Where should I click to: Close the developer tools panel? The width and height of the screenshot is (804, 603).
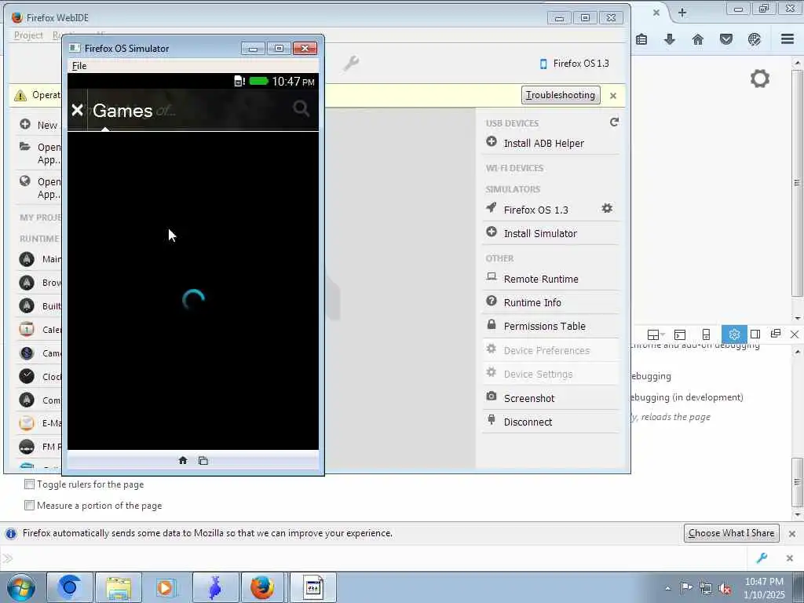click(x=795, y=334)
